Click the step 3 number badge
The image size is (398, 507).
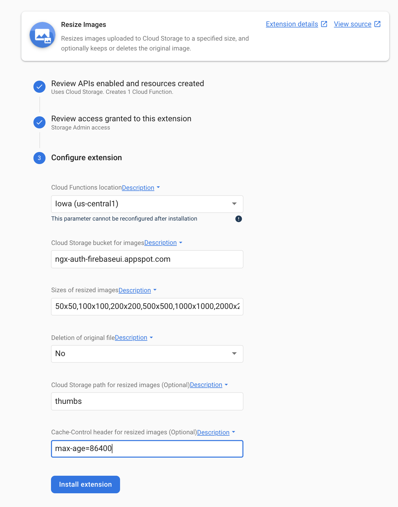pyautogui.click(x=39, y=158)
